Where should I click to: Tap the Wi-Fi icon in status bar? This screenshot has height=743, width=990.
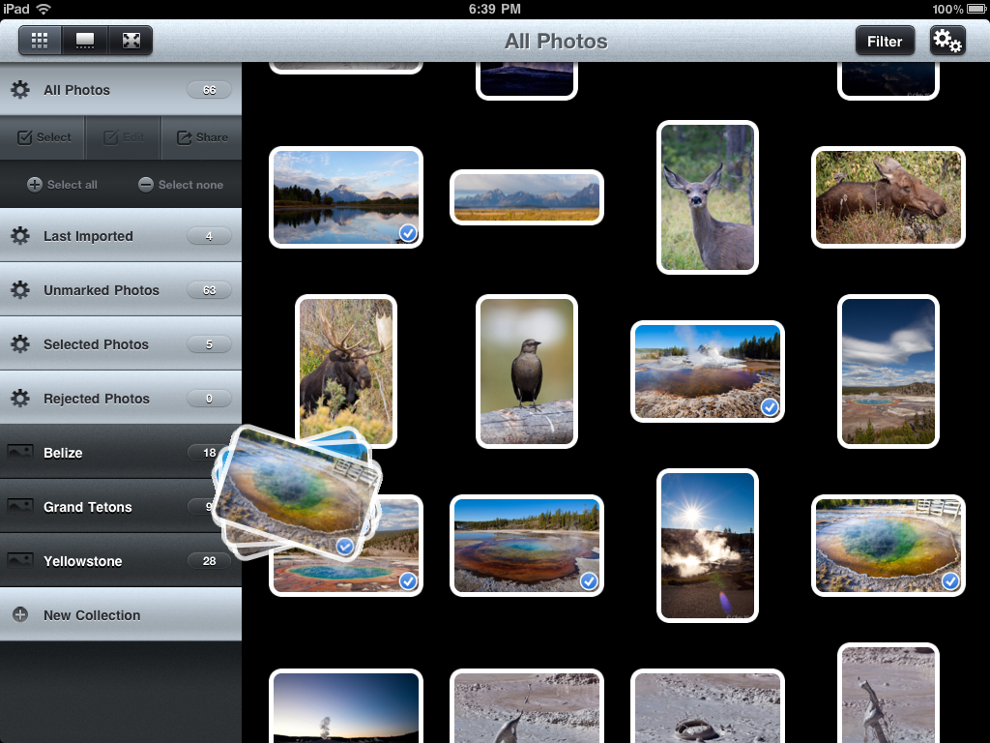click(x=44, y=9)
